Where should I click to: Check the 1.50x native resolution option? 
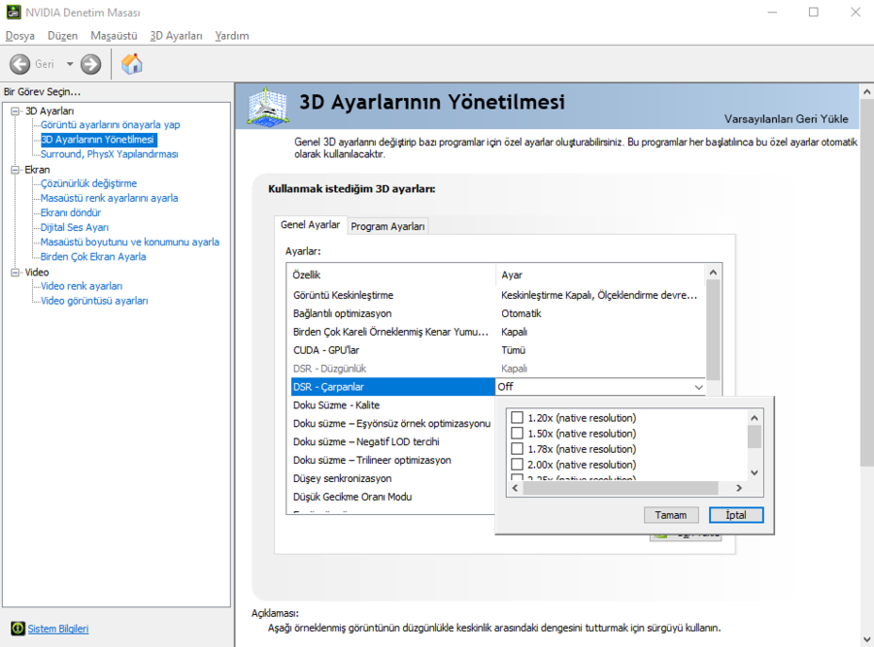click(x=517, y=433)
